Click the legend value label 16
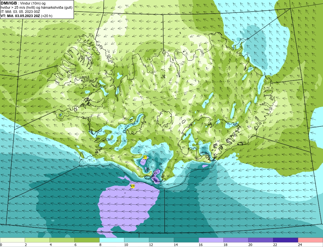323x247 pixels. [x=201, y=245]
